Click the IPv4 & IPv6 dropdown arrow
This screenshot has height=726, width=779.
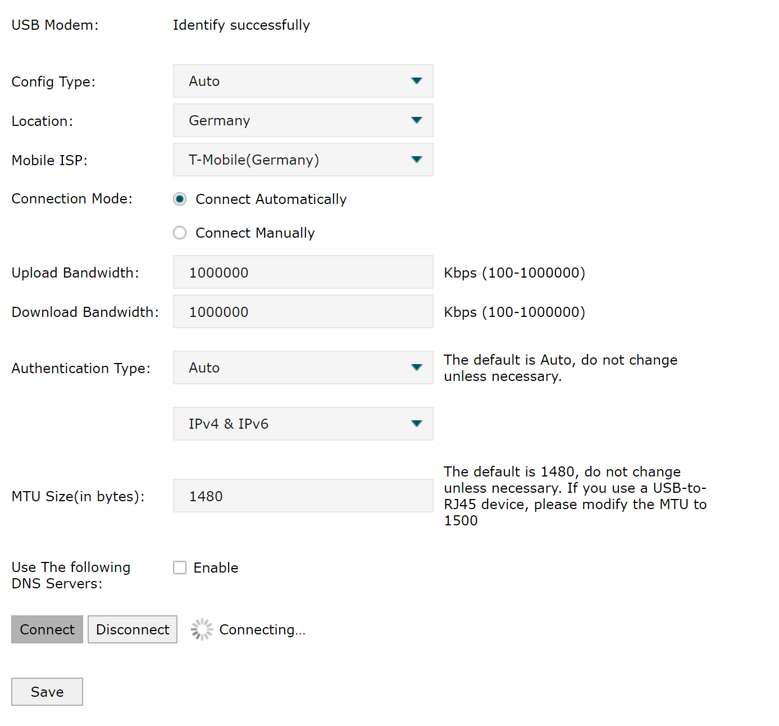[416, 424]
